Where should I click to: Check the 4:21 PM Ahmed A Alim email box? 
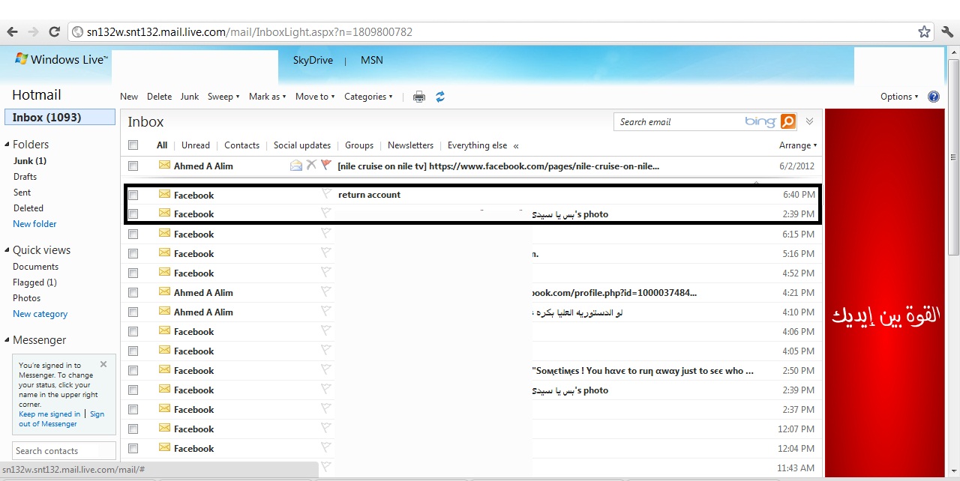point(133,293)
